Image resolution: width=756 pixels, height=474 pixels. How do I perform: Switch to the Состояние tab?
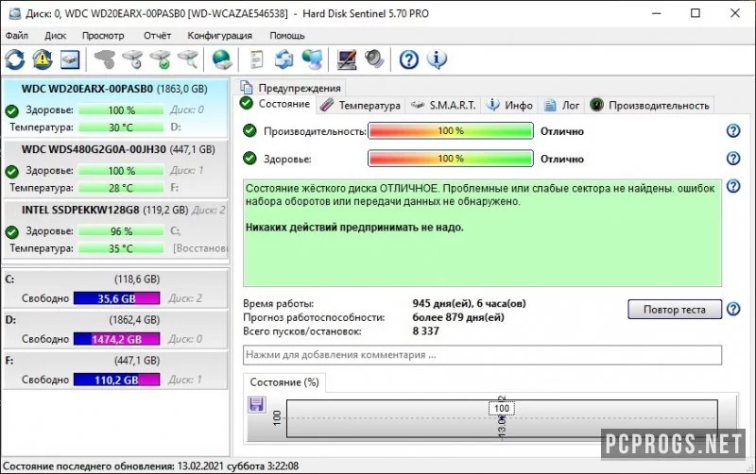tap(276, 104)
